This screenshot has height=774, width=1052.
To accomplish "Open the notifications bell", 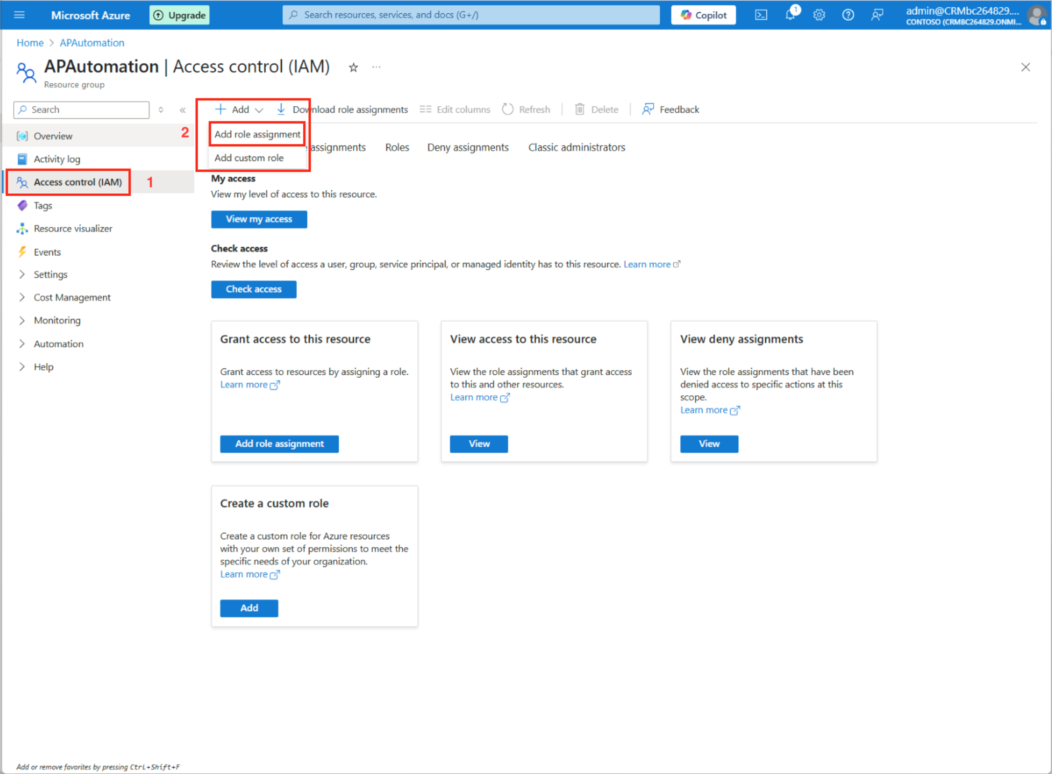I will [x=790, y=15].
